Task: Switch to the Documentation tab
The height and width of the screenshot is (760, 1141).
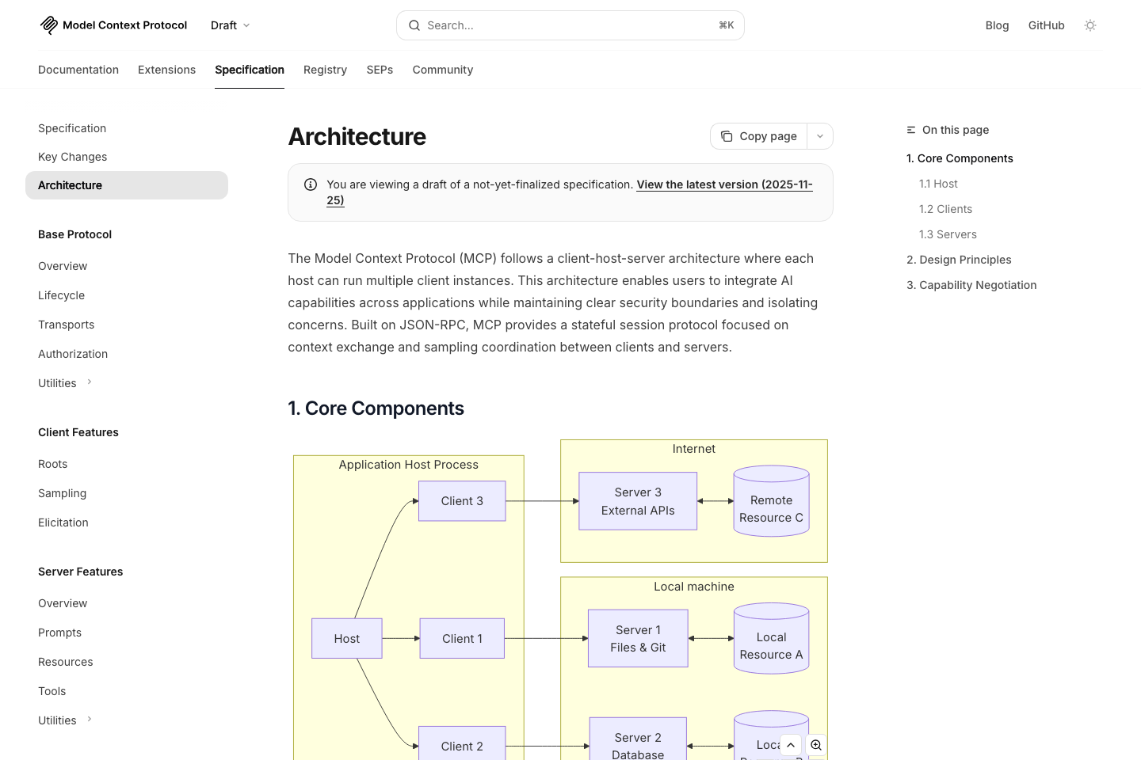Action: tap(78, 70)
